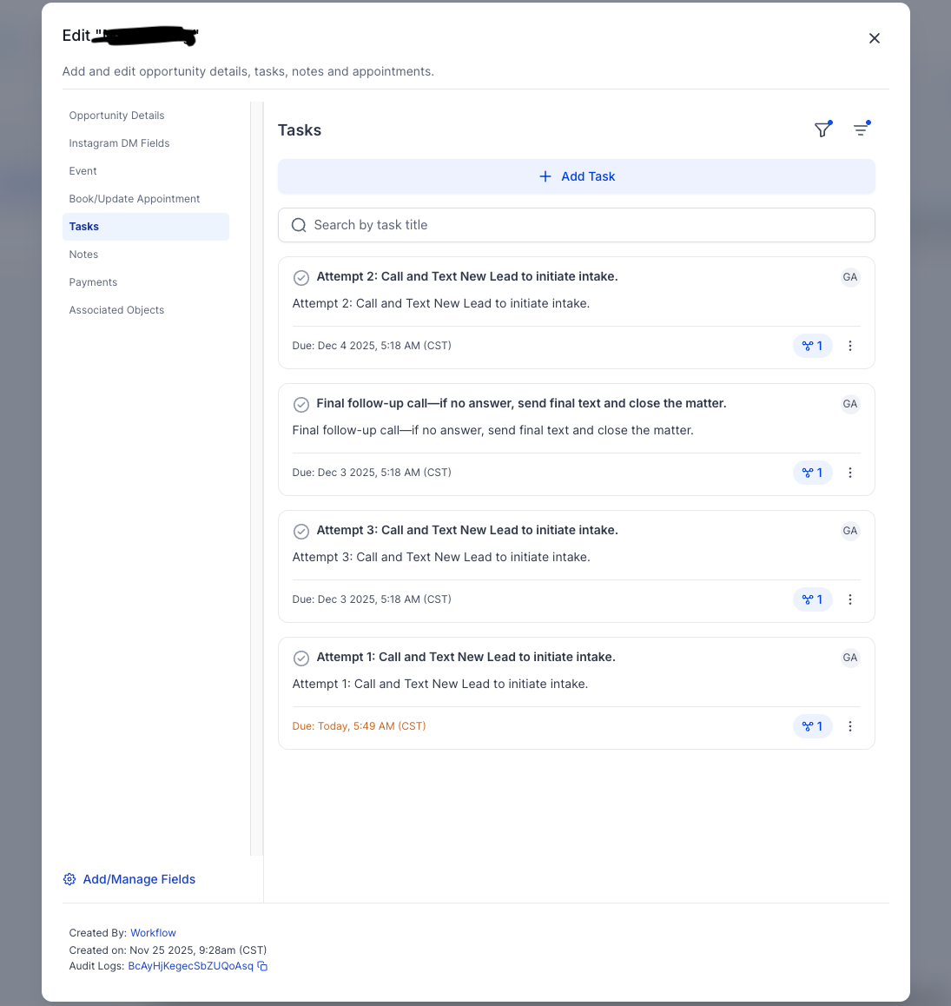Click the workflow badge on Attempt 1 task
Viewport: 951px width, 1006px height.
coord(812,725)
